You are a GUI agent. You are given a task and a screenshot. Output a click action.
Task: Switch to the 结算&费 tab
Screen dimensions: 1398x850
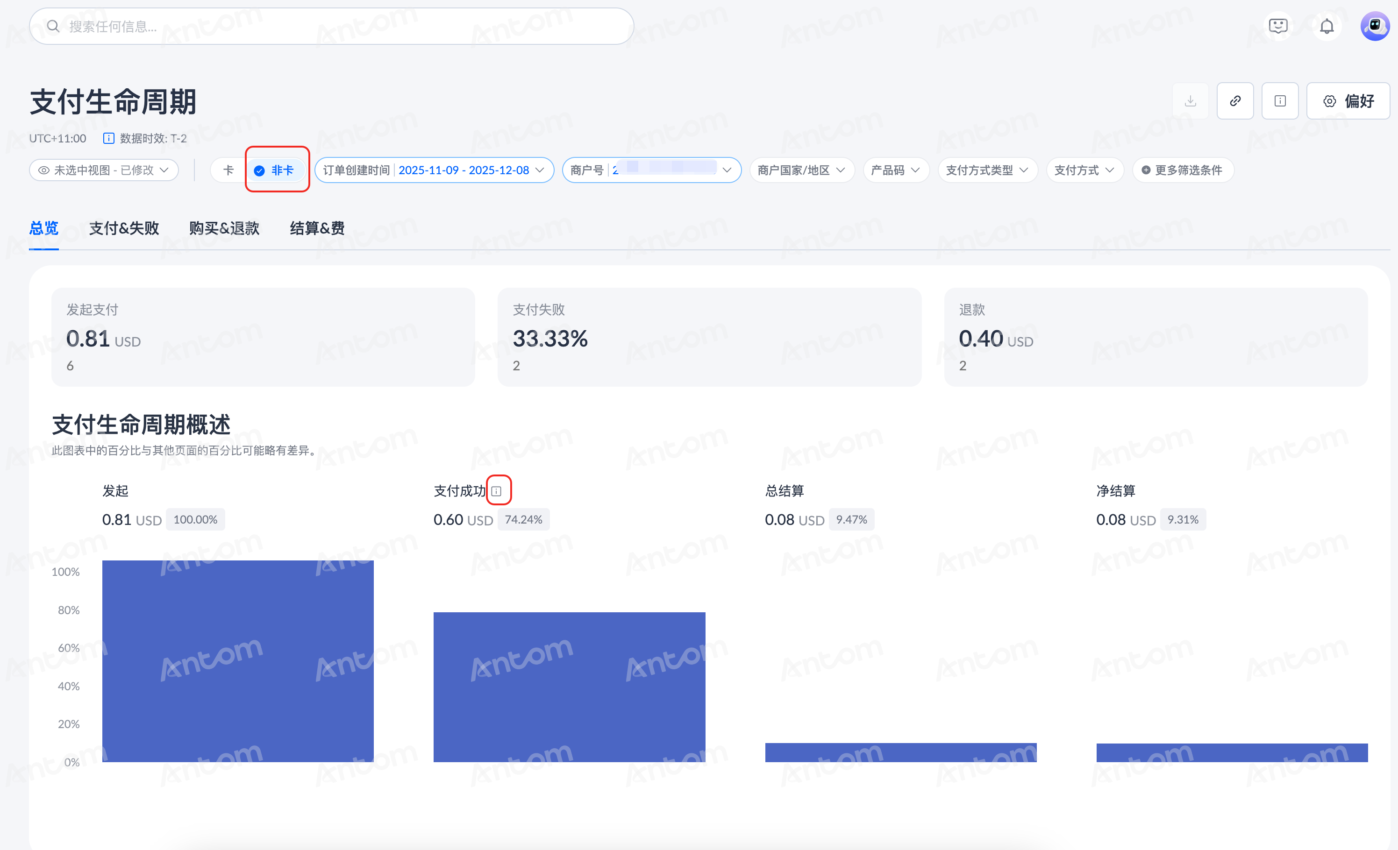coord(317,228)
